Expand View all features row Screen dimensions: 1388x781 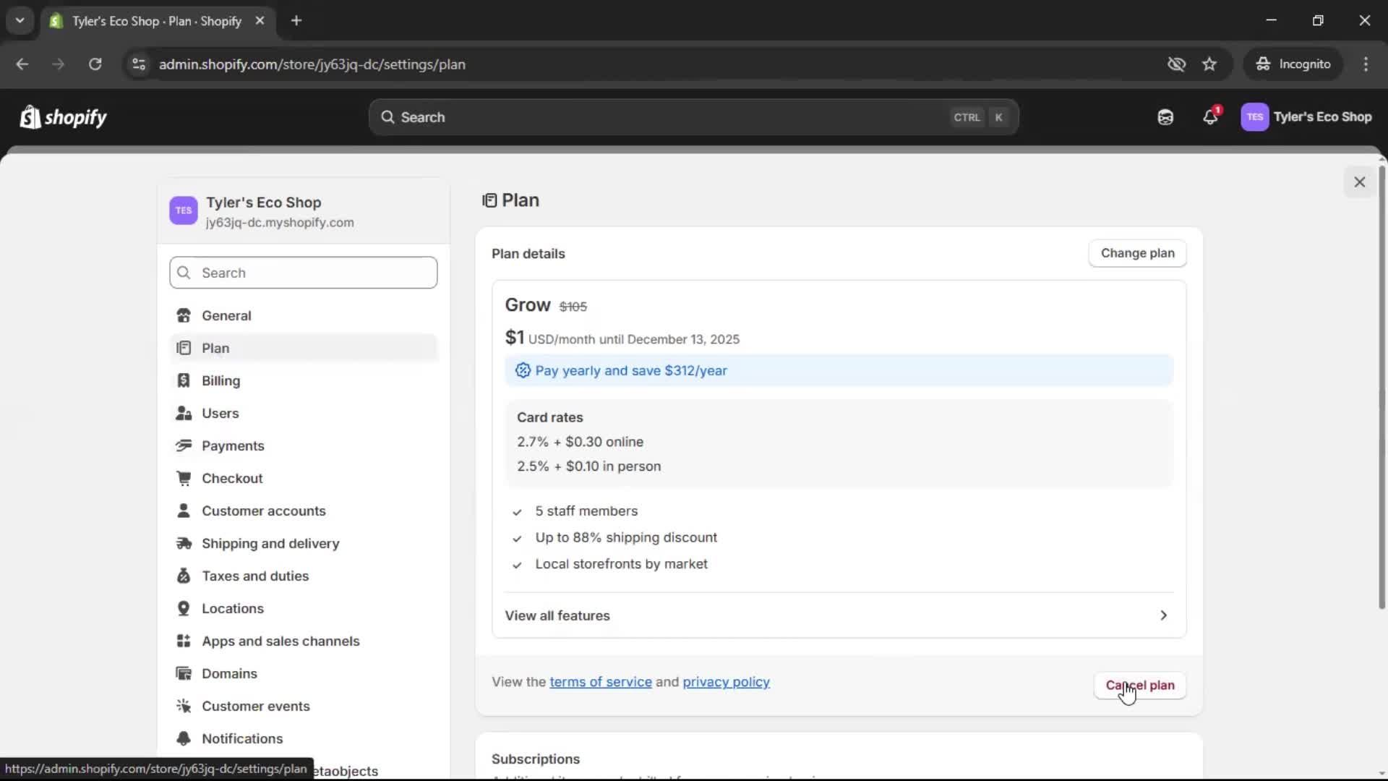(839, 615)
